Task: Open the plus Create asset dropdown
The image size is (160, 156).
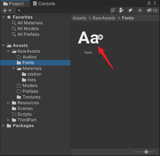Action: tap(7, 10)
